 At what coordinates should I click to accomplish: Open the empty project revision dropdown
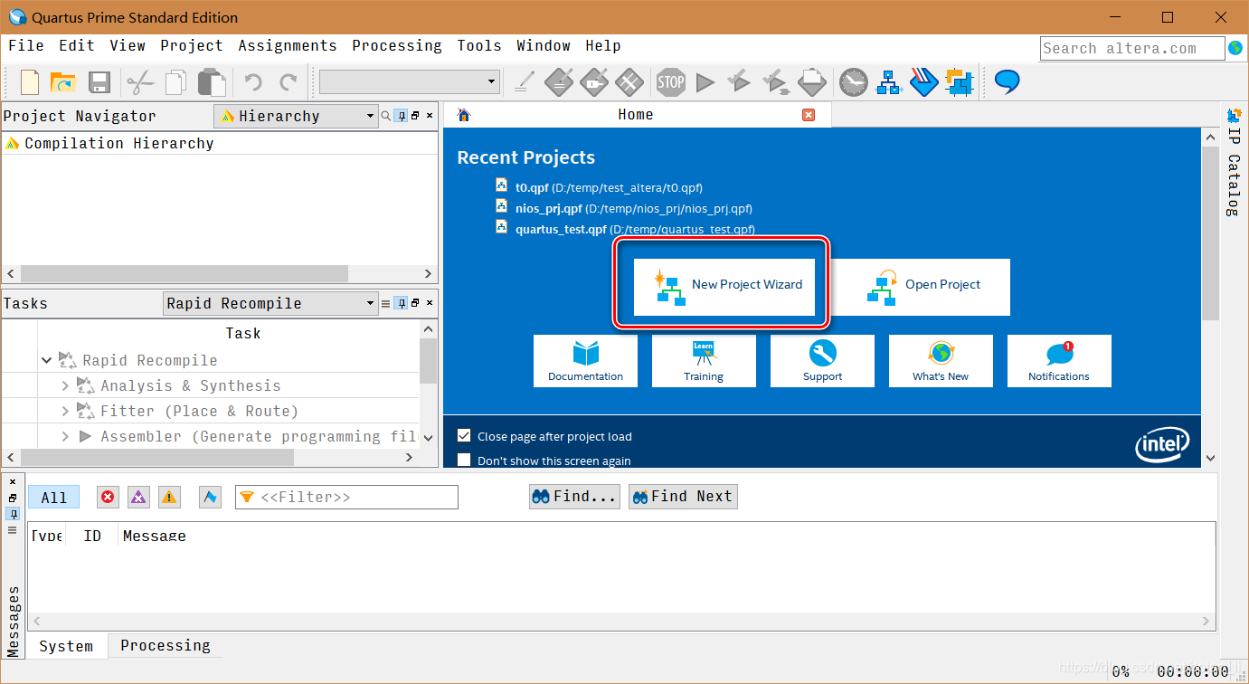[x=410, y=82]
